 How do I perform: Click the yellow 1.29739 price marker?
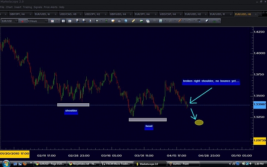(x=260, y=141)
